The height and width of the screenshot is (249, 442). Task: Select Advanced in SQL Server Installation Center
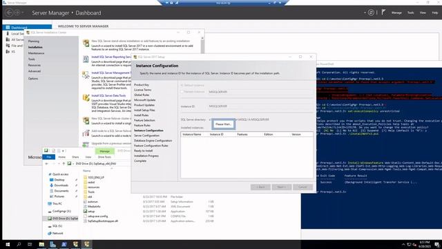pos(35,71)
